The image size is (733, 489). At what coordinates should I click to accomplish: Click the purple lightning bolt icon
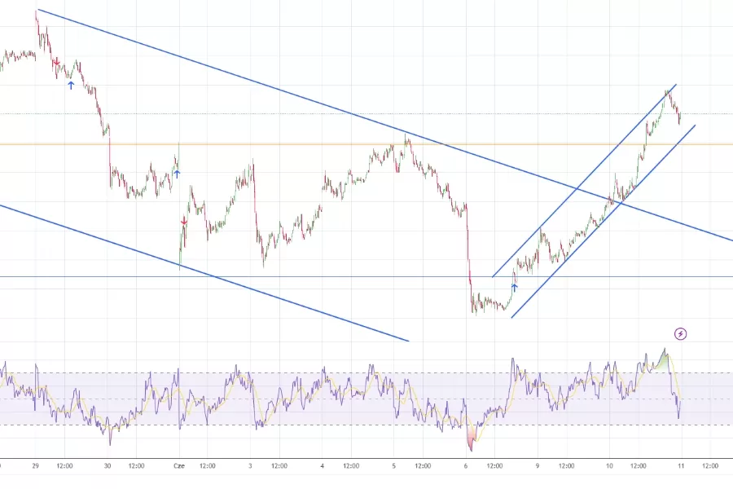coord(680,333)
